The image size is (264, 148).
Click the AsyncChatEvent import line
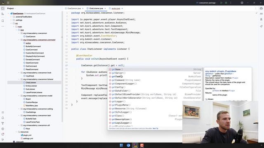coord(104,19)
